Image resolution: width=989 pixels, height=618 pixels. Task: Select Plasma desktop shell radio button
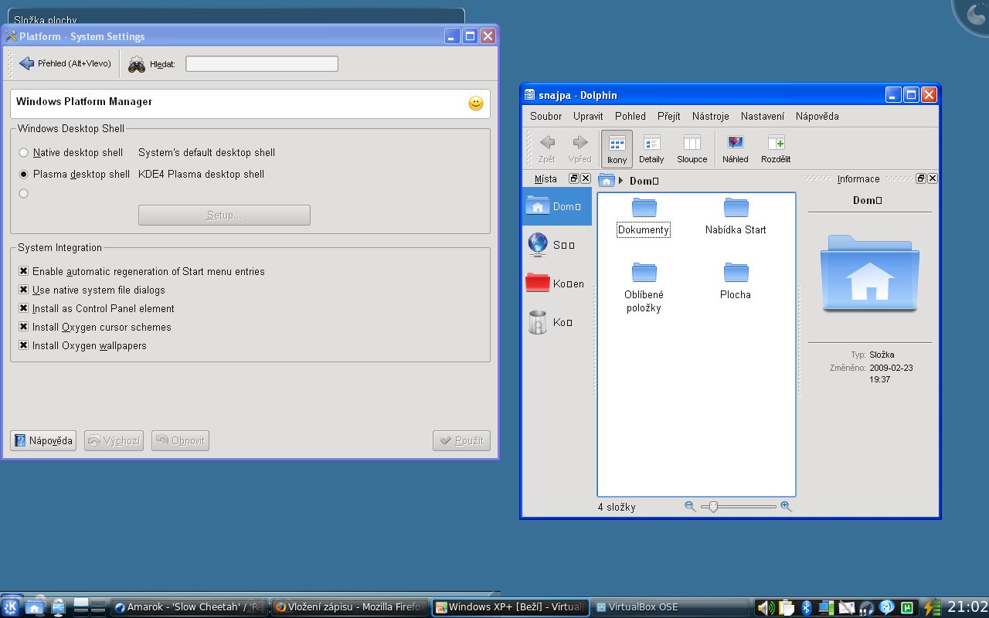click(24, 175)
